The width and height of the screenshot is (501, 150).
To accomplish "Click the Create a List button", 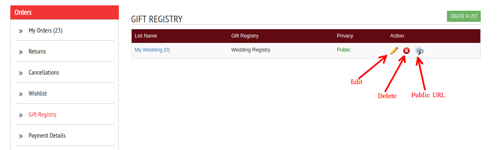I will (x=464, y=16).
